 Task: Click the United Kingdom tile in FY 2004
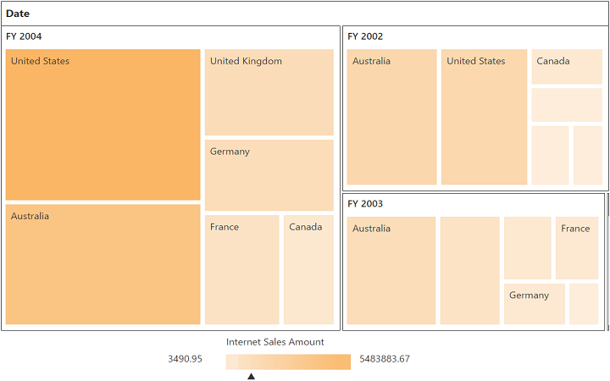[269, 92]
